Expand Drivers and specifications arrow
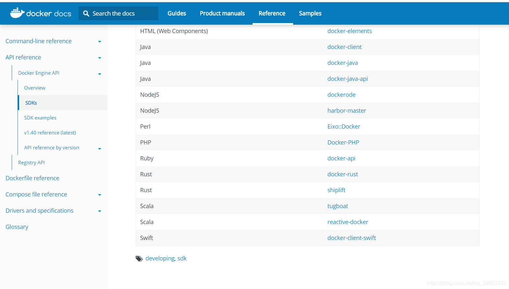 click(100, 211)
